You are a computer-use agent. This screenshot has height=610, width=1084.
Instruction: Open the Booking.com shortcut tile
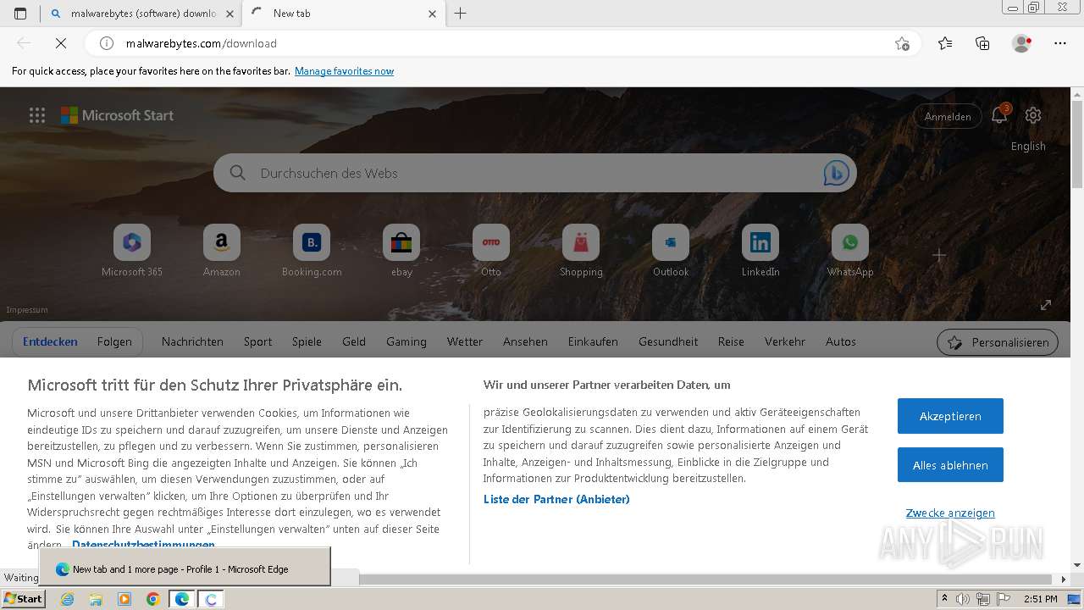(x=312, y=251)
